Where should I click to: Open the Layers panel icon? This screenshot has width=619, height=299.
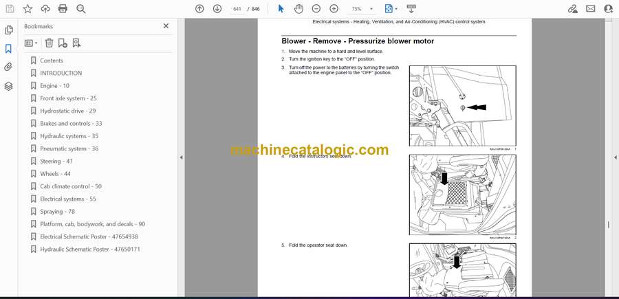[x=8, y=86]
